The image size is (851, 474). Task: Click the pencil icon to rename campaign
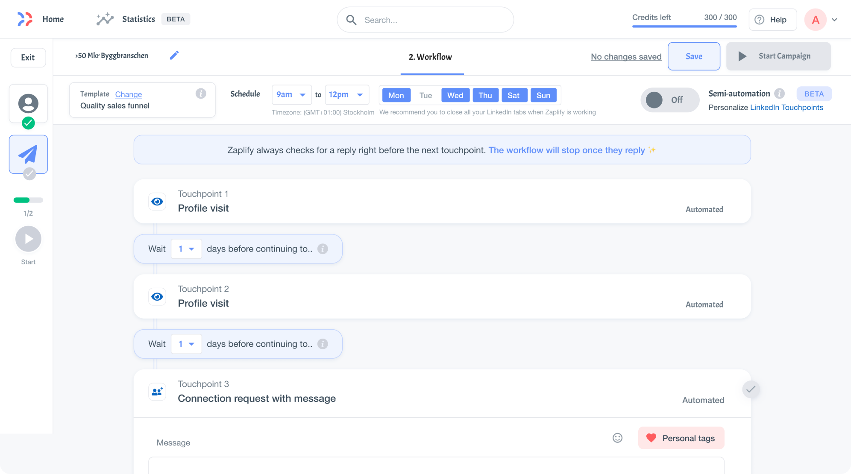pos(174,55)
